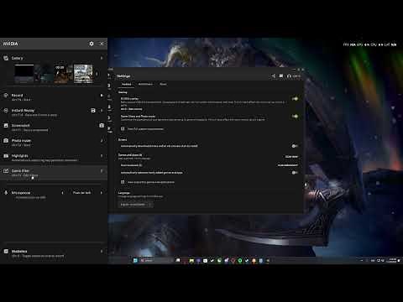Click the Instant Replay icon
This screenshot has width=403, height=302.
point(6,111)
